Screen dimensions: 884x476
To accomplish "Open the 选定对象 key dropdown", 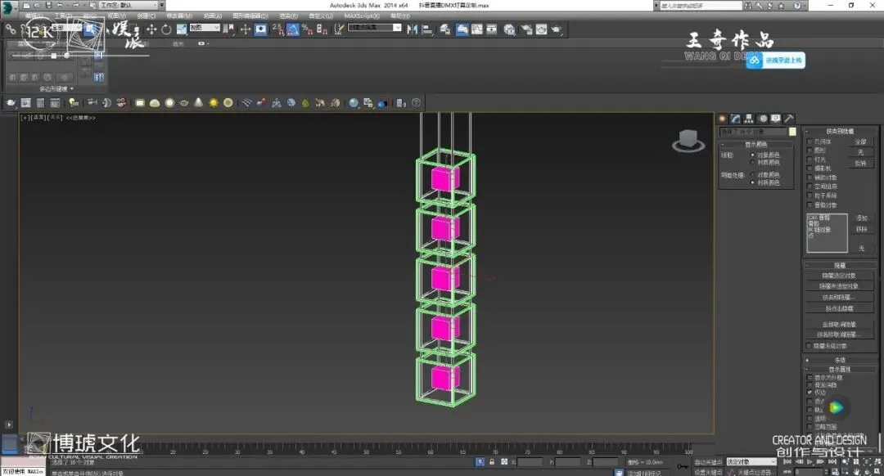I will pyautogui.click(x=751, y=462).
